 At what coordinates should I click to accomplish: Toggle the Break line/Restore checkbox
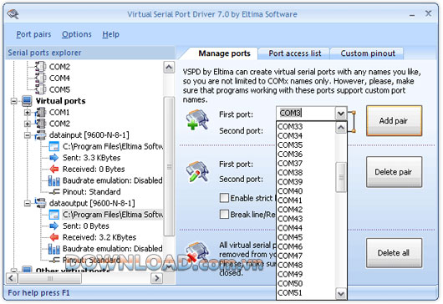[224, 214]
